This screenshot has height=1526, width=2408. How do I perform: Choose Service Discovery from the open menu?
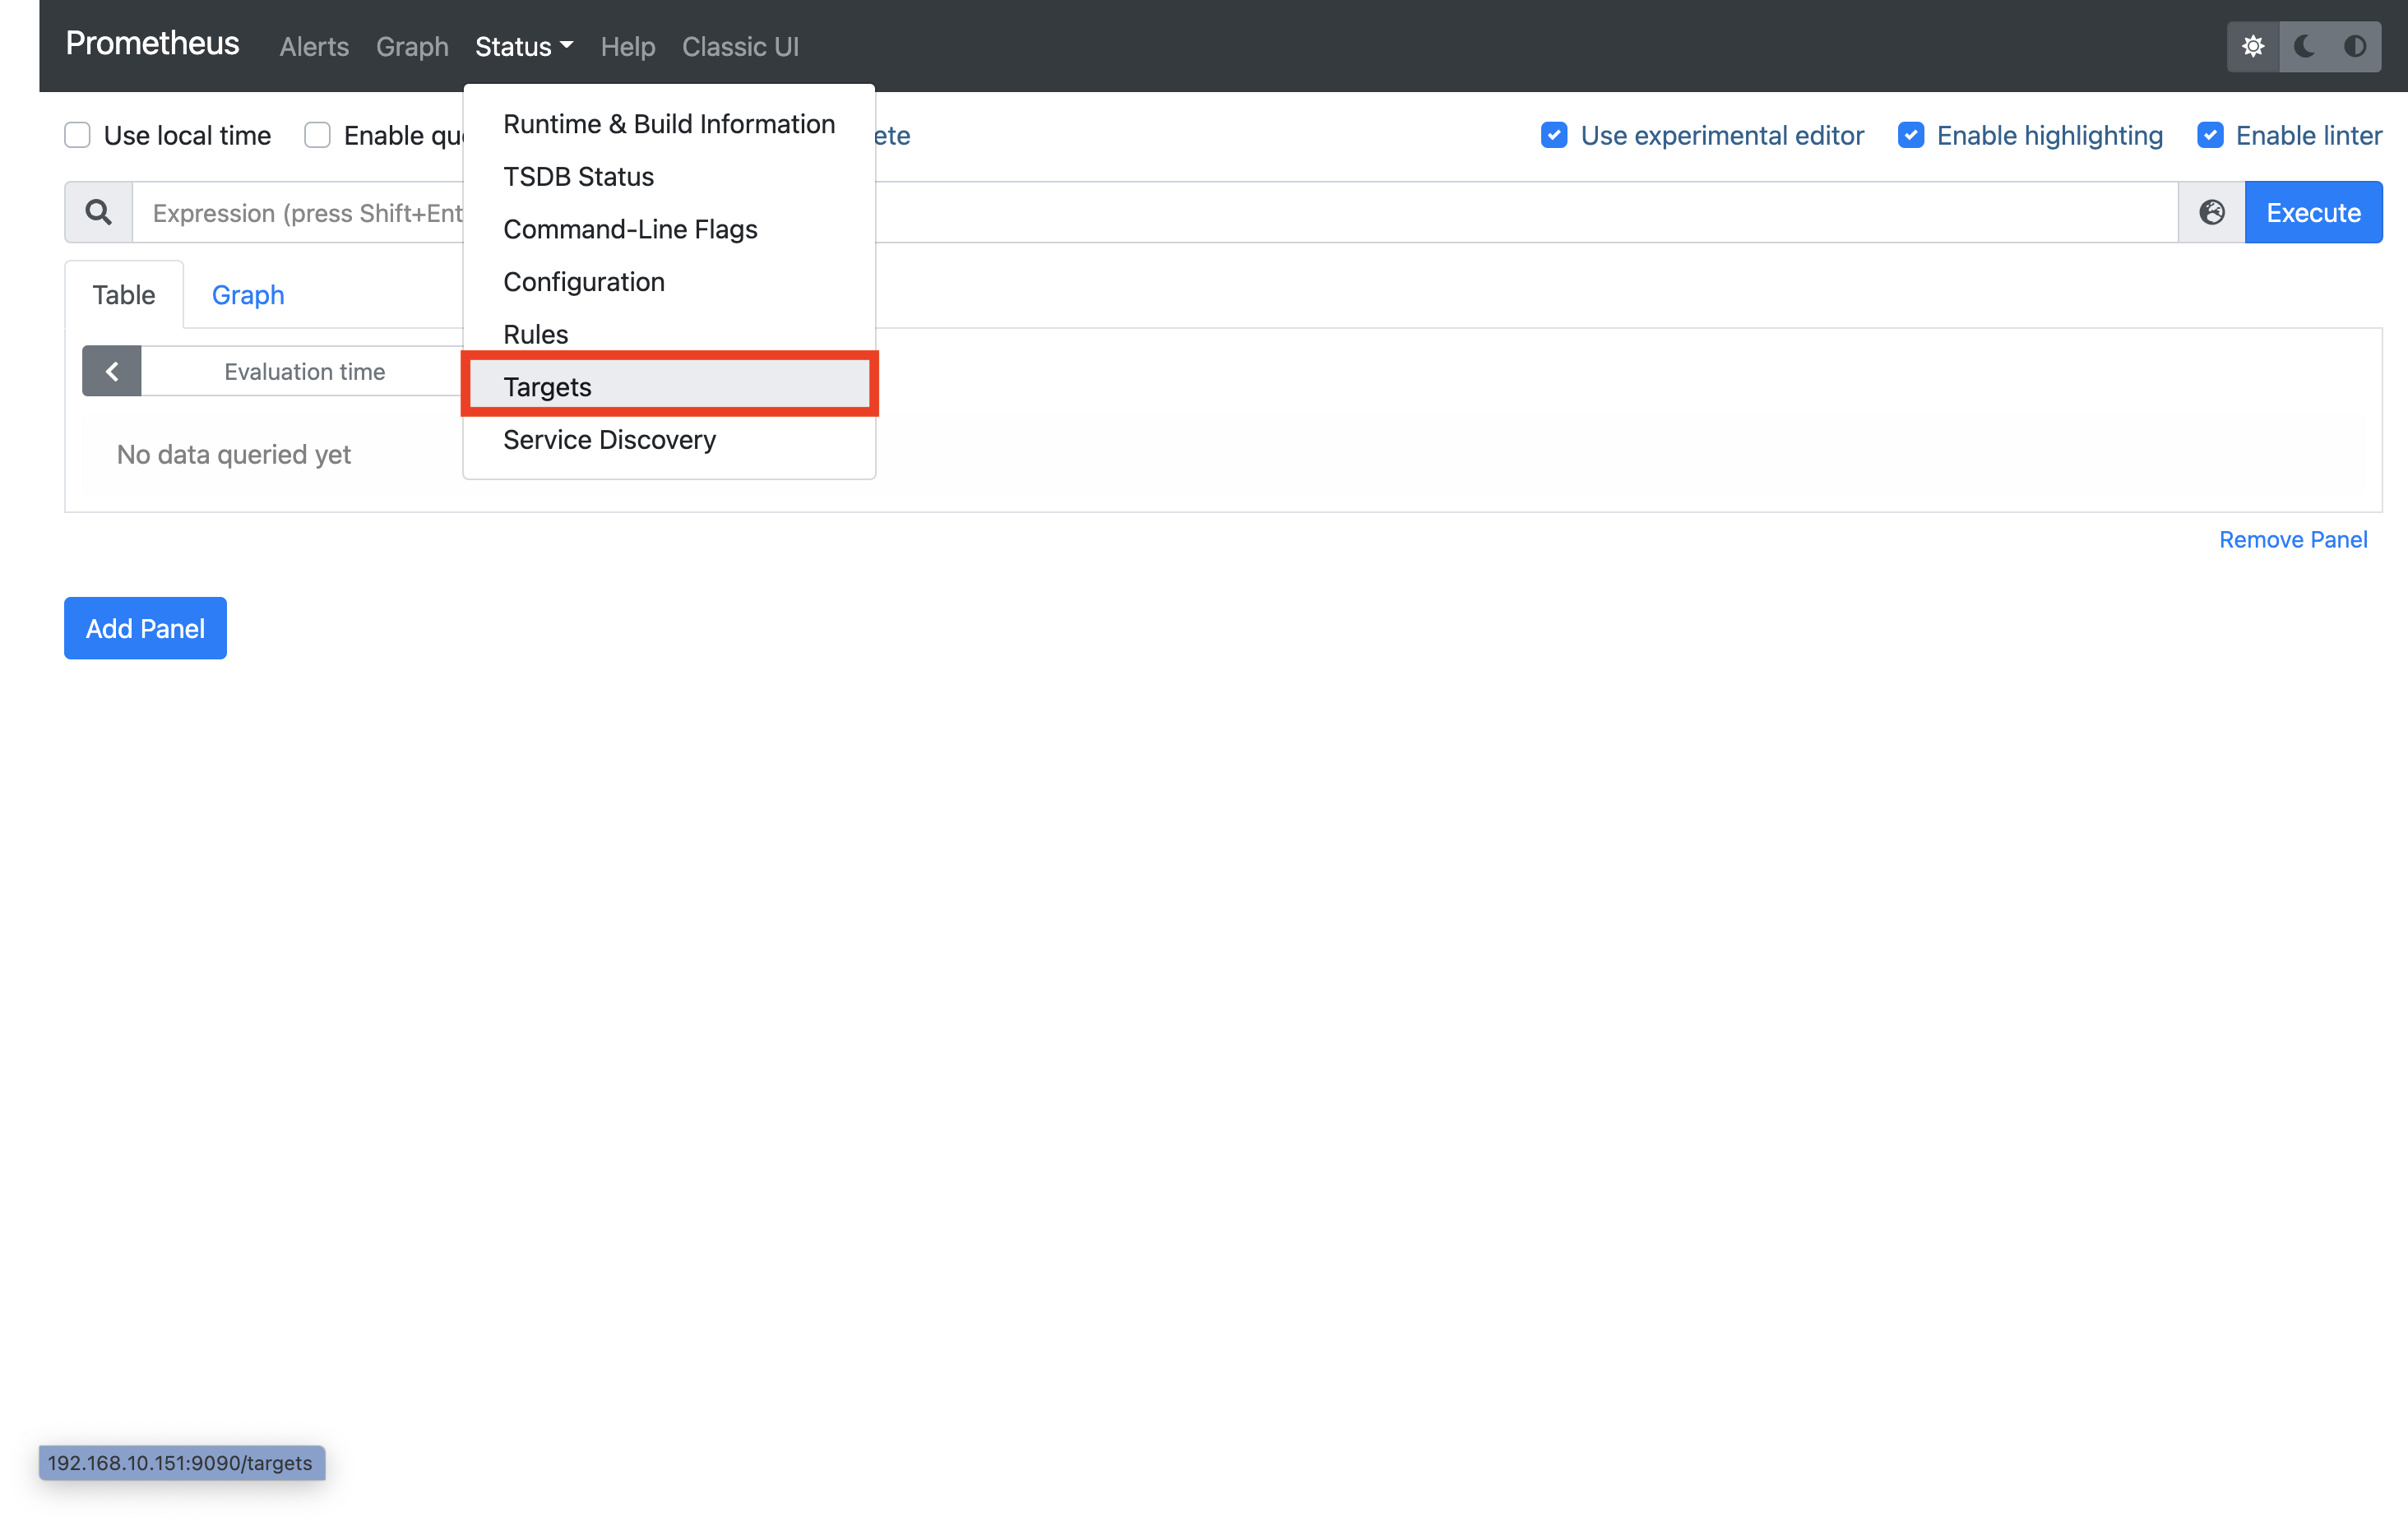(x=609, y=439)
